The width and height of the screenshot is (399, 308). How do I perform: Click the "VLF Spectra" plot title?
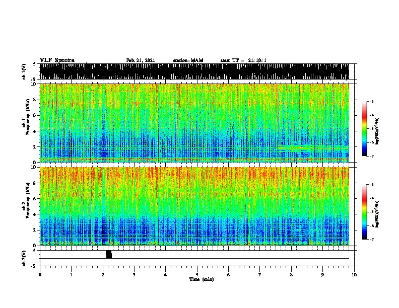pos(57,60)
